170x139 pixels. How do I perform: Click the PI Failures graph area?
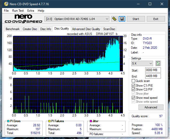point(68,95)
